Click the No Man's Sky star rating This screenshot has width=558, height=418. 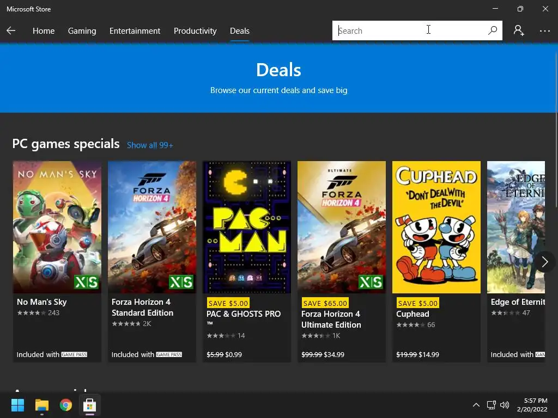pyautogui.click(x=31, y=313)
